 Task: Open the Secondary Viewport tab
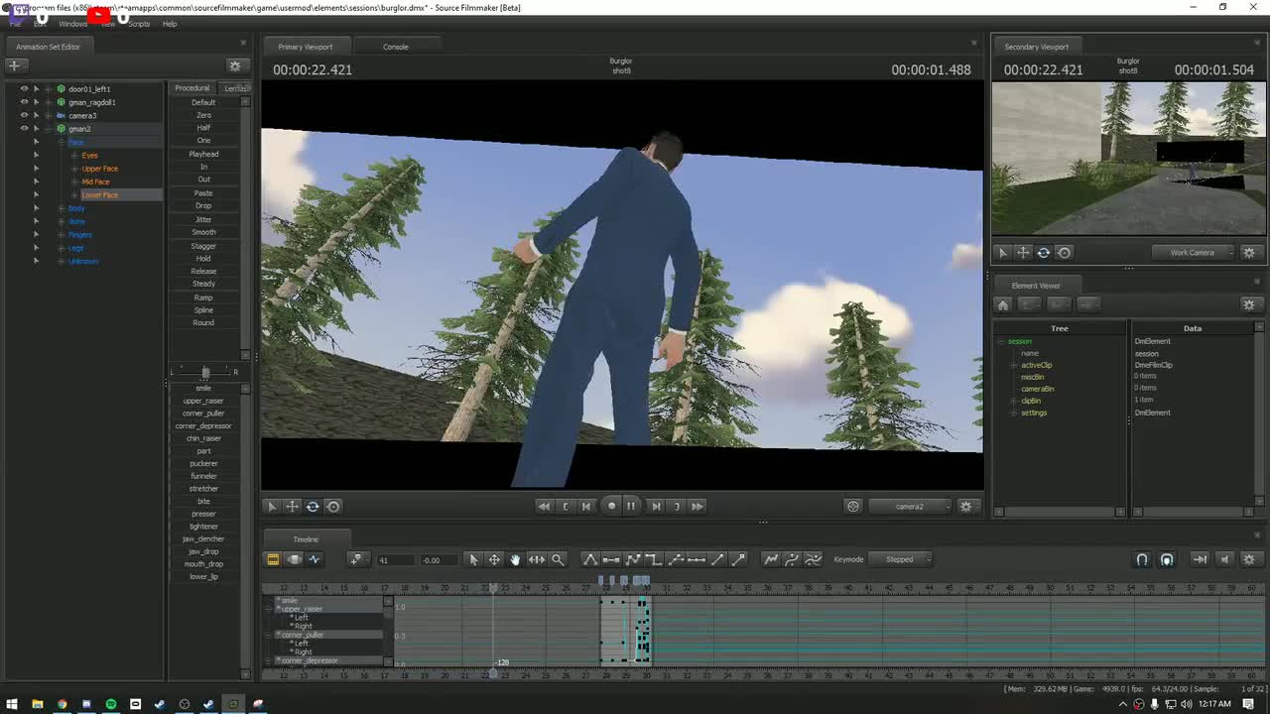pyautogui.click(x=1037, y=47)
